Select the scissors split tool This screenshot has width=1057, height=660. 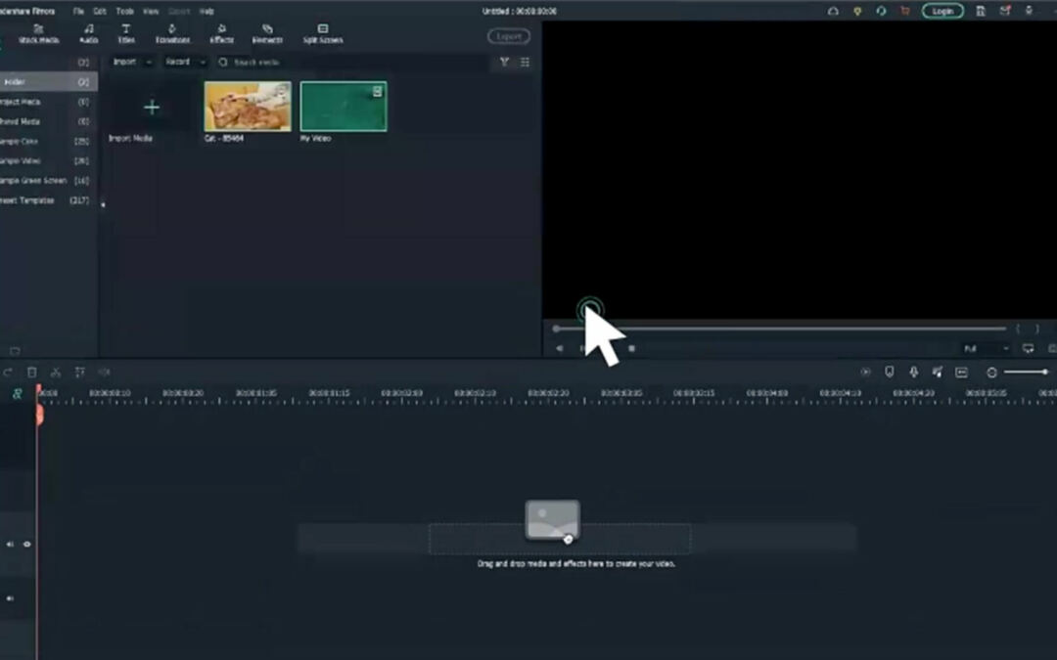pos(56,373)
